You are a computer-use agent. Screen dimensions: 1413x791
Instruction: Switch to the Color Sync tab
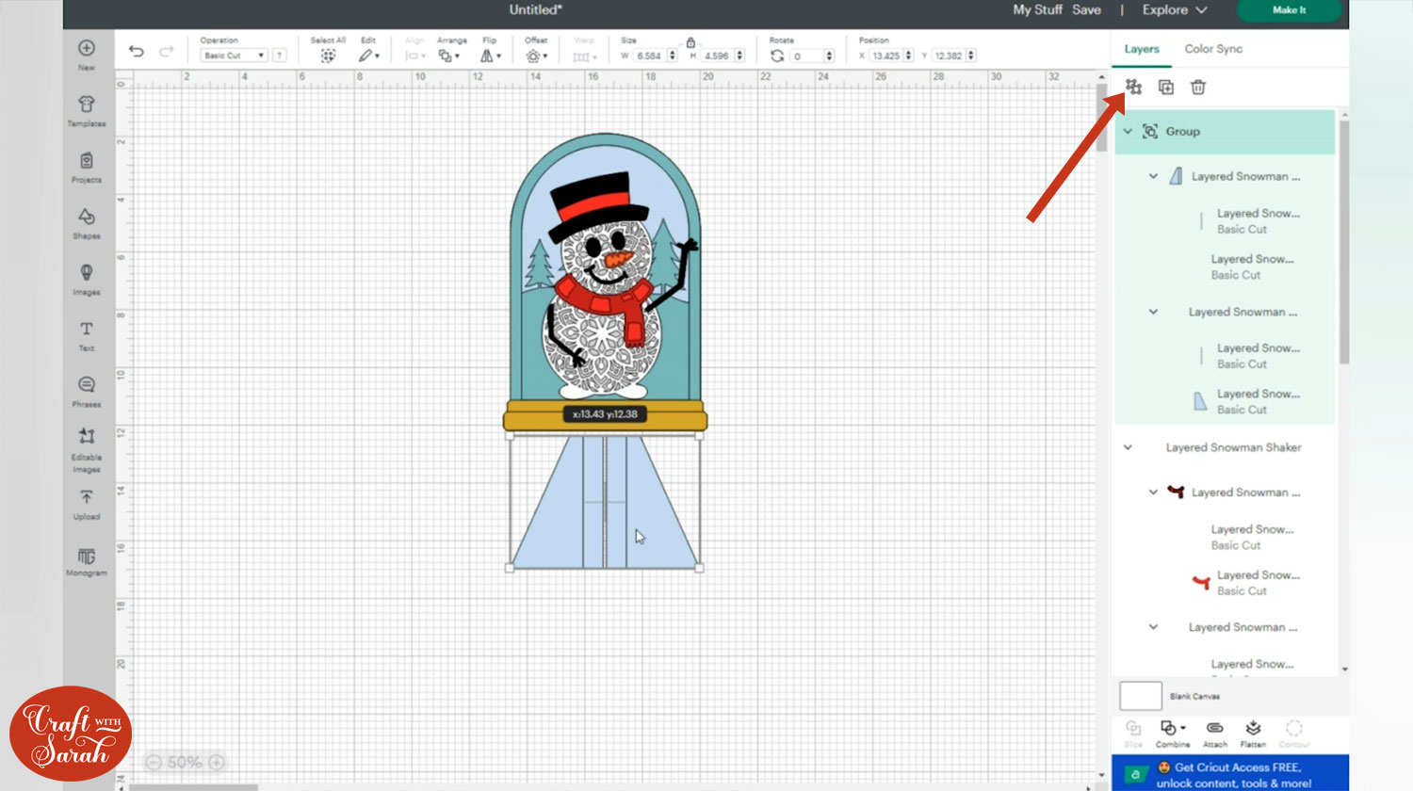(x=1212, y=49)
